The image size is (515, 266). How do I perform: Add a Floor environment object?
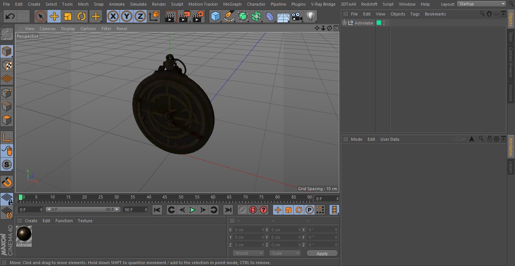pos(284,16)
